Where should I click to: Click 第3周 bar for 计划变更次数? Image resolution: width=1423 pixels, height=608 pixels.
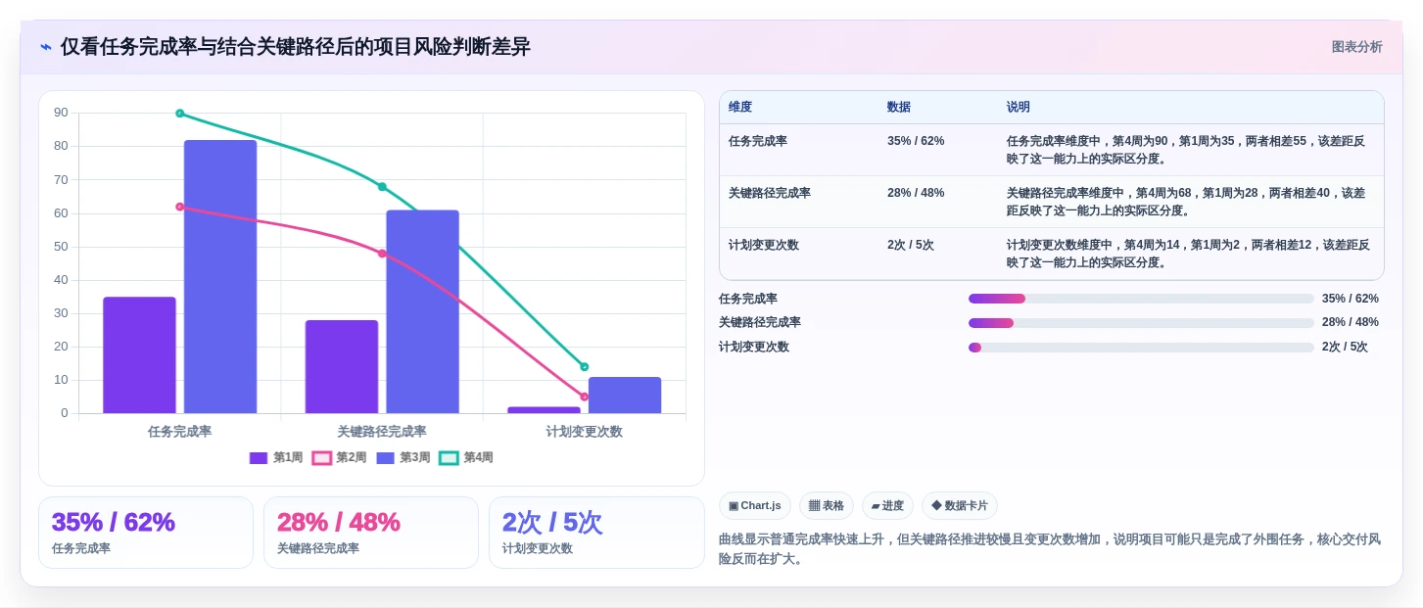[625, 396]
